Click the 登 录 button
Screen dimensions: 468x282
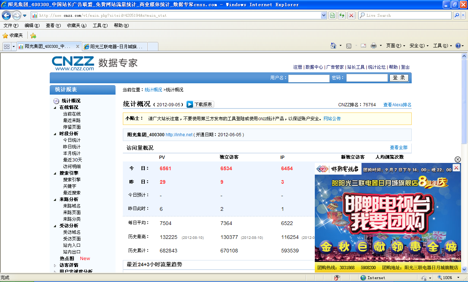click(x=399, y=78)
